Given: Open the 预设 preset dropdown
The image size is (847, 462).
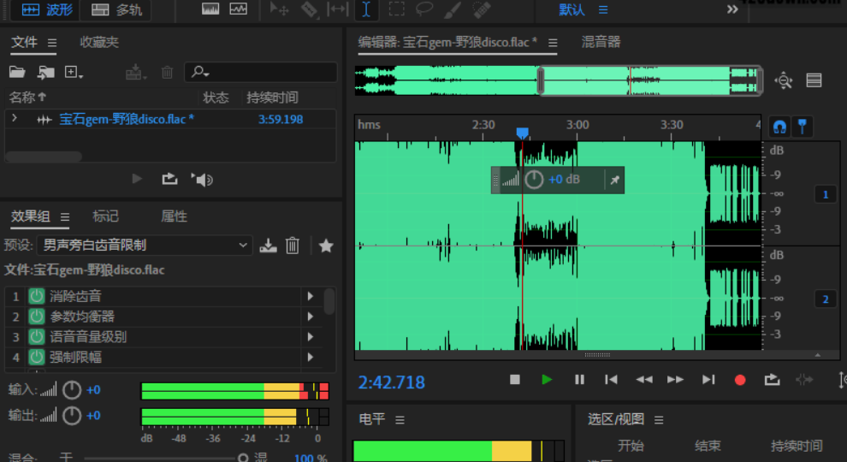Looking at the screenshot, I should 145,246.
